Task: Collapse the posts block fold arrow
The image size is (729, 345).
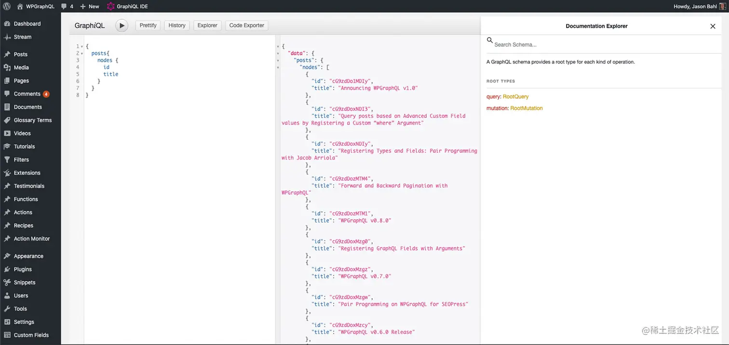Action: coord(82,53)
